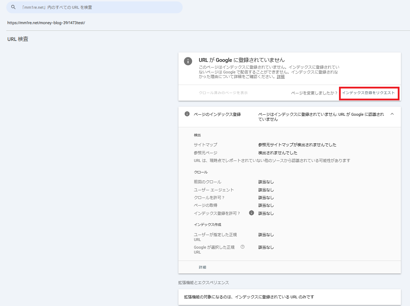This screenshot has width=410, height=306.
Task: Click the サイトマップ row label
Action: [205, 145]
